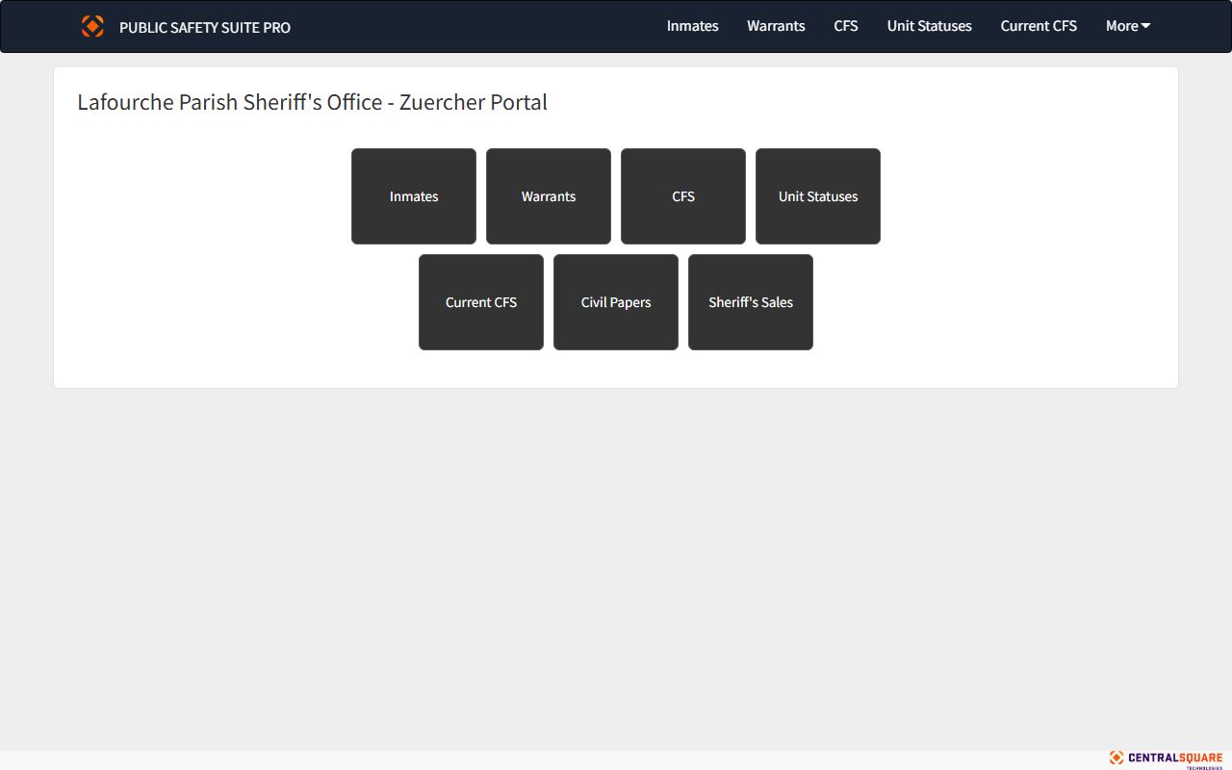Click the Warrants tile button
This screenshot has height=770, width=1232.
tap(549, 196)
